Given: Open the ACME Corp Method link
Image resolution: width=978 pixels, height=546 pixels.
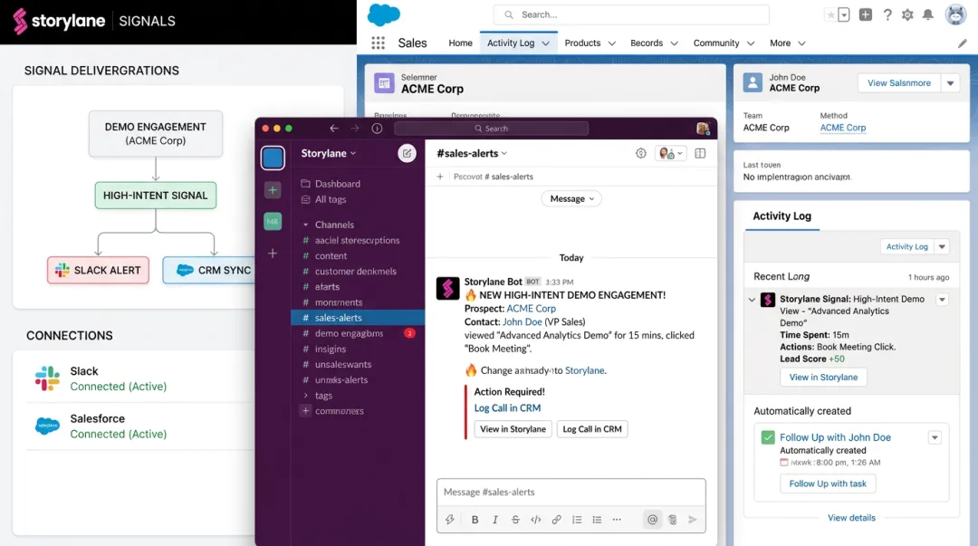Looking at the screenshot, I should click(843, 128).
